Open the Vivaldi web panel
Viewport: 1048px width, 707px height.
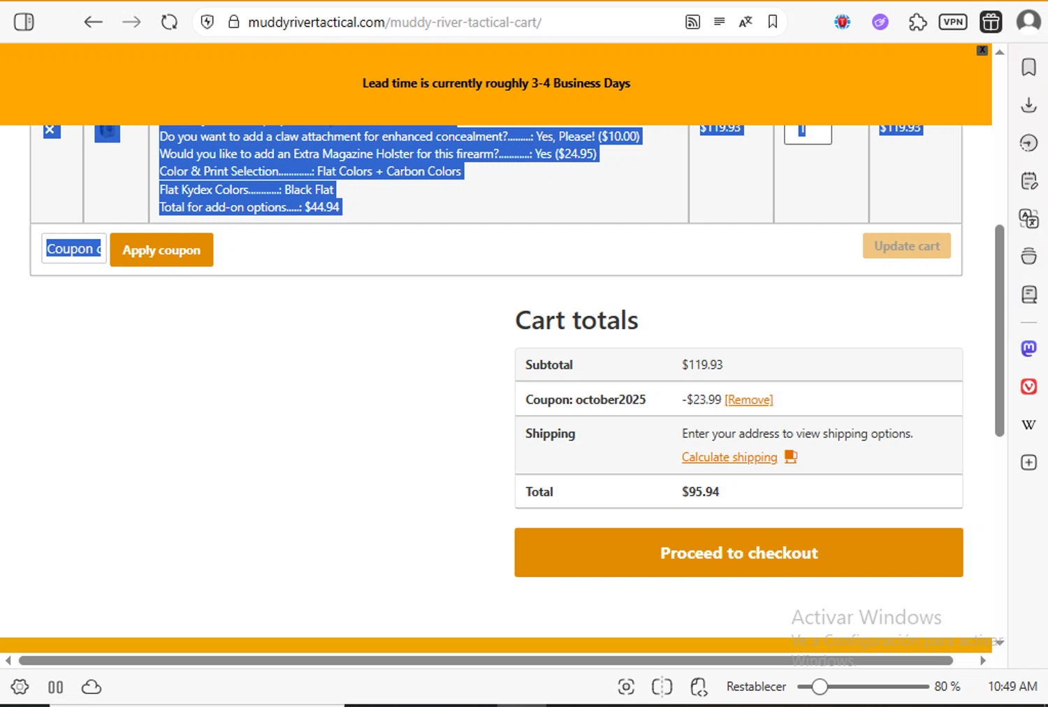[x=1028, y=386]
